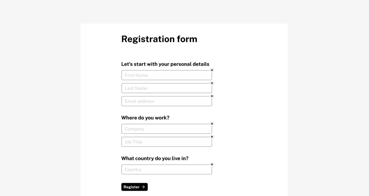Click the arrow icon inside the Register button
The height and width of the screenshot is (196, 369).
143,187
